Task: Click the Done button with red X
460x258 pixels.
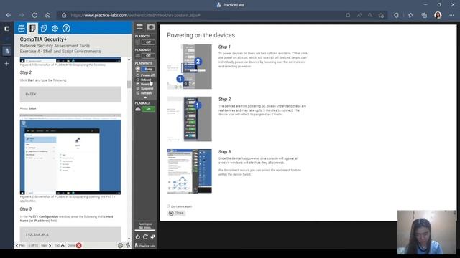Action: pos(75,245)
